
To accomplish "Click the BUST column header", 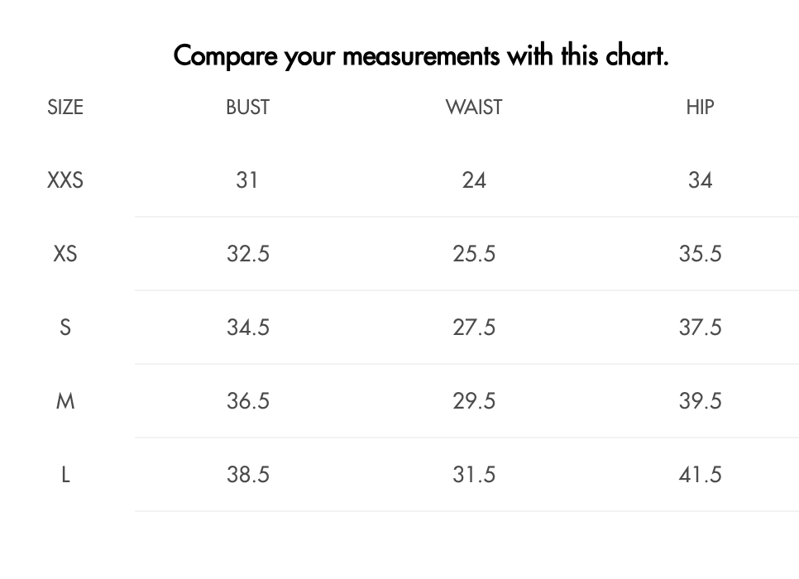I will coord(247,107).
